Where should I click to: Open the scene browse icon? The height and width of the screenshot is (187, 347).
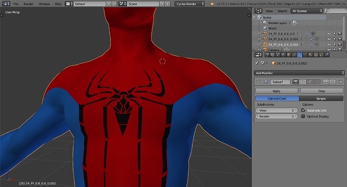tap(122, 4)
